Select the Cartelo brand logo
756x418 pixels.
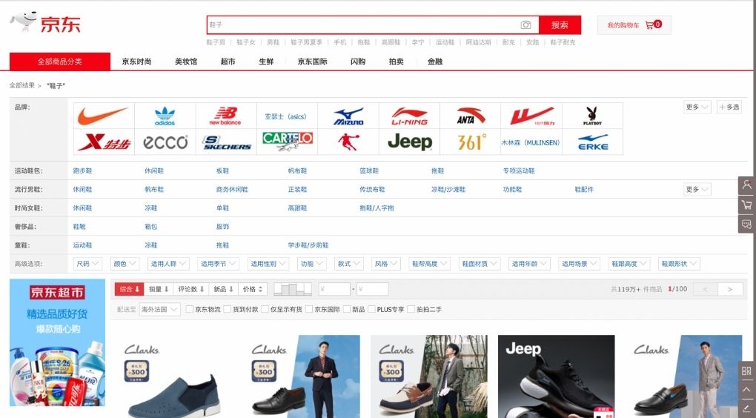(288, 142)
